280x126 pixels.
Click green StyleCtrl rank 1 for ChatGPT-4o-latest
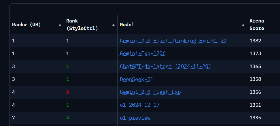click(x=68, y=66)
